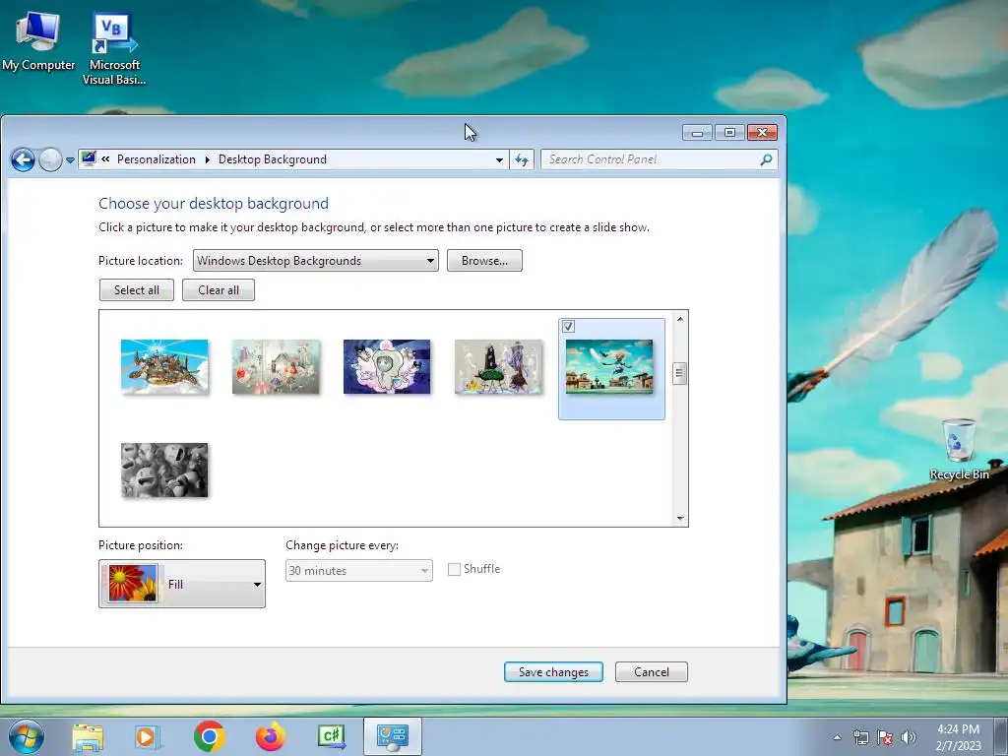Open the Picture position Fill dropdown

(182, 584)
